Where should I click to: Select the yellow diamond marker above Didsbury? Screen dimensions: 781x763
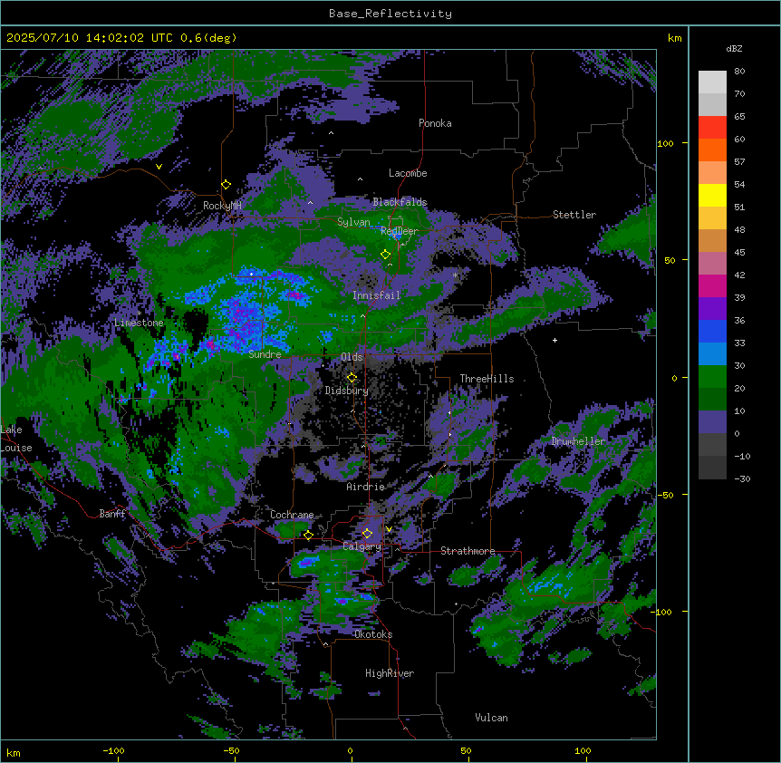352,378
